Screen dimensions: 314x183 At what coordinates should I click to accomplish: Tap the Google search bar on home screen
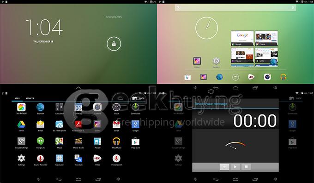235,8
